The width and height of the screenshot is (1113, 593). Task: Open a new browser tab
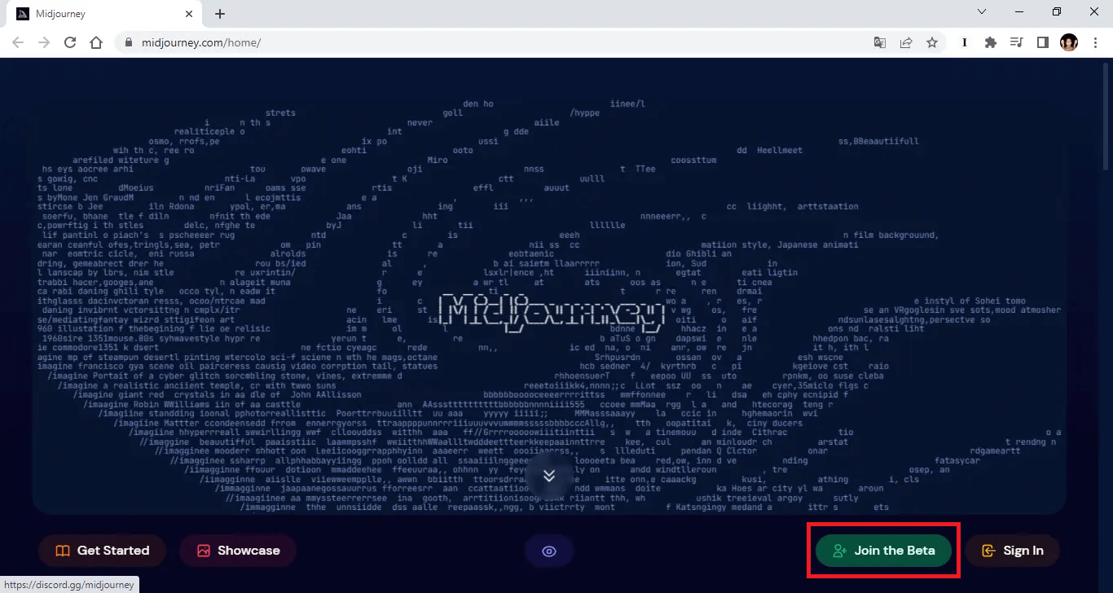tap(219, 14)
